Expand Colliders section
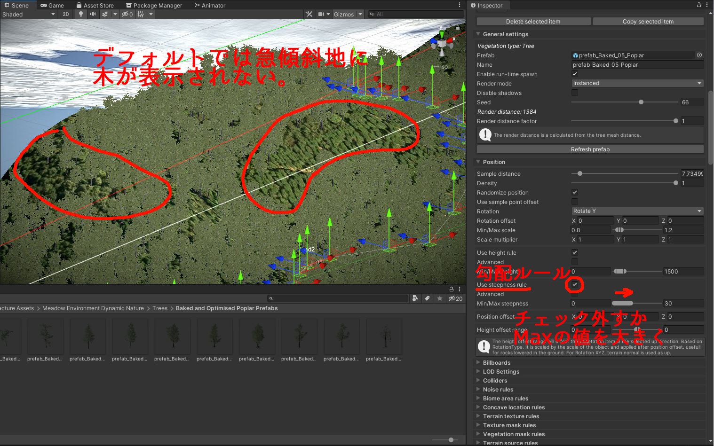Viewport: 714px width, 446px height. click(x=478, y=380)
